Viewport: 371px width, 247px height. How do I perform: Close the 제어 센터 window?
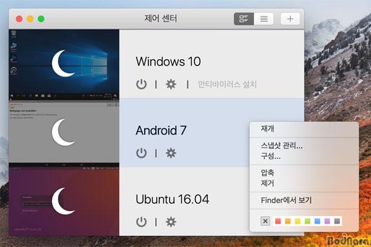[x=19, y=19]
